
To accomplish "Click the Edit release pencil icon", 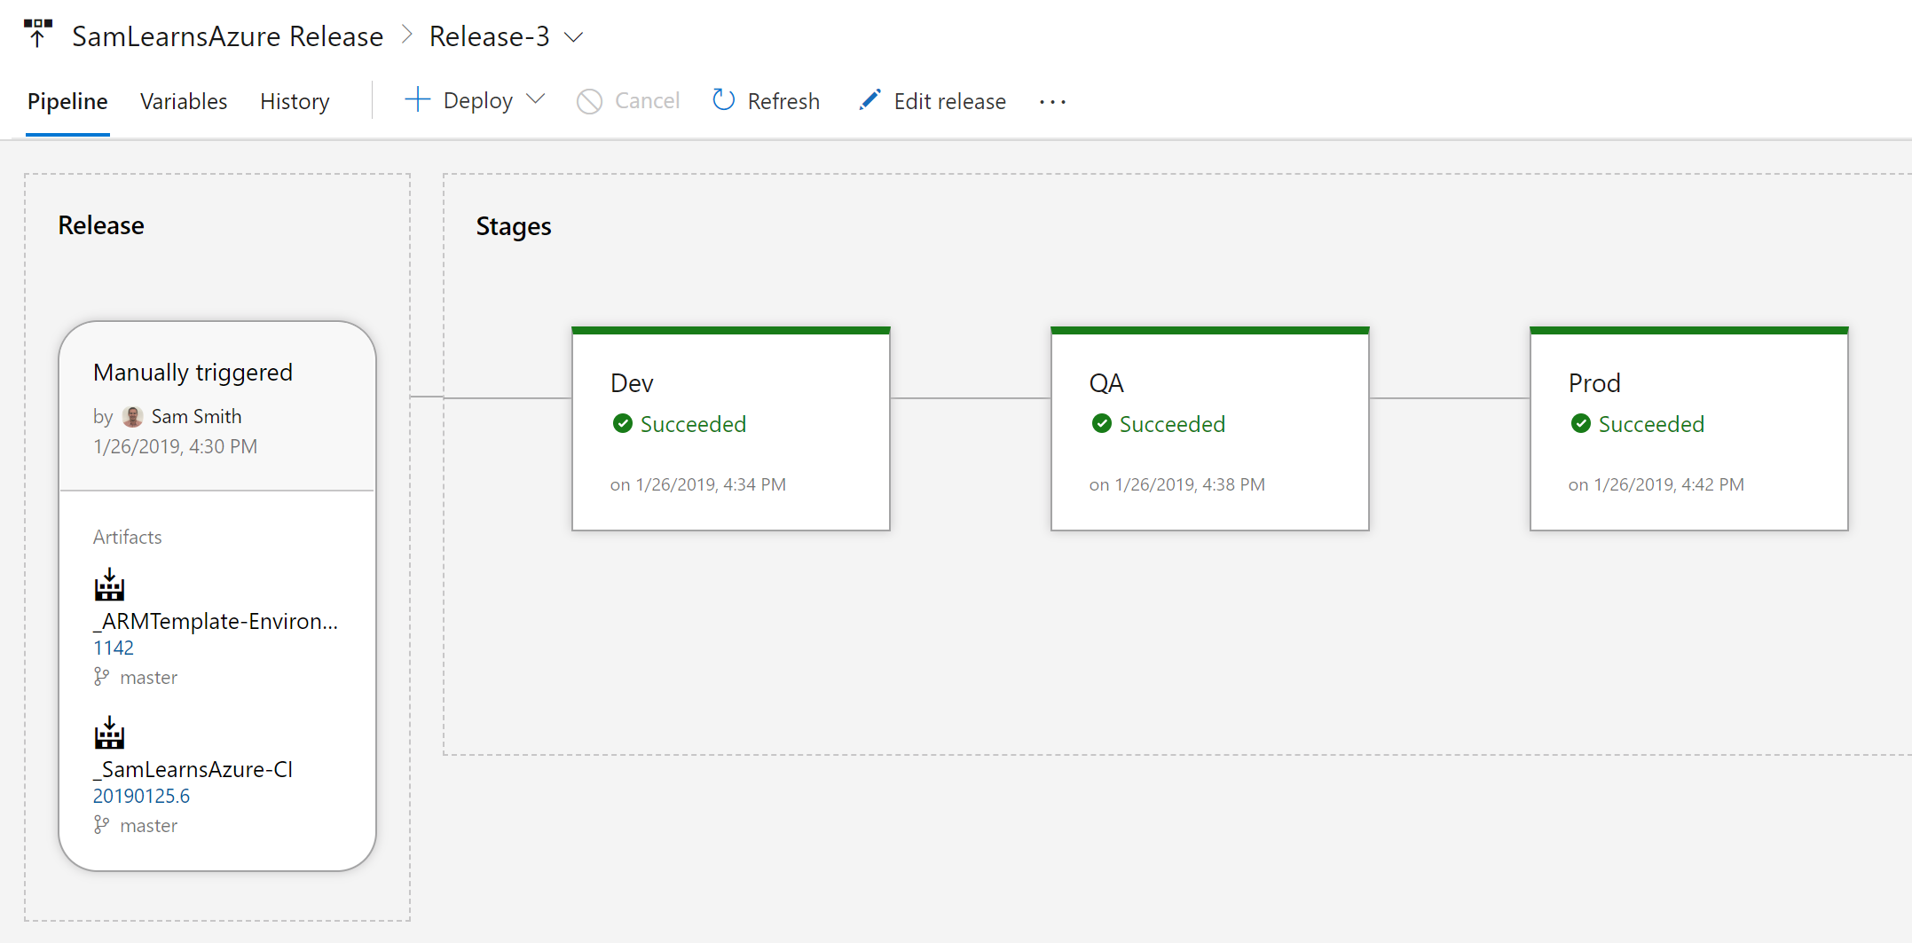I will tap(869, 100).
